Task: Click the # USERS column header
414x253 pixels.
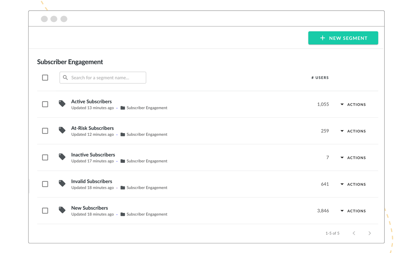Action: 320,78
